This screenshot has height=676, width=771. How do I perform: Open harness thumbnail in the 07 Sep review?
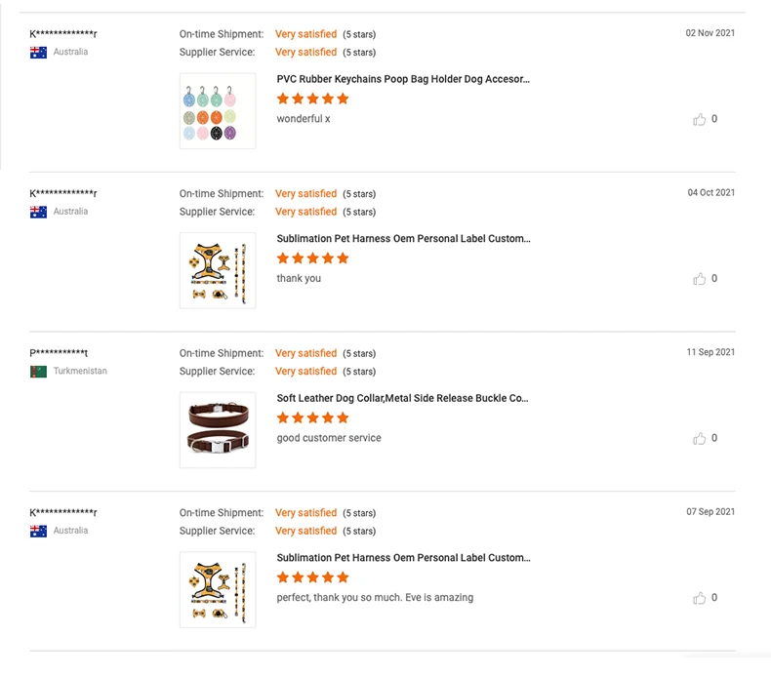218,589
